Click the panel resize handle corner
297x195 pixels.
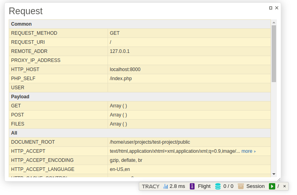point(279,179)
